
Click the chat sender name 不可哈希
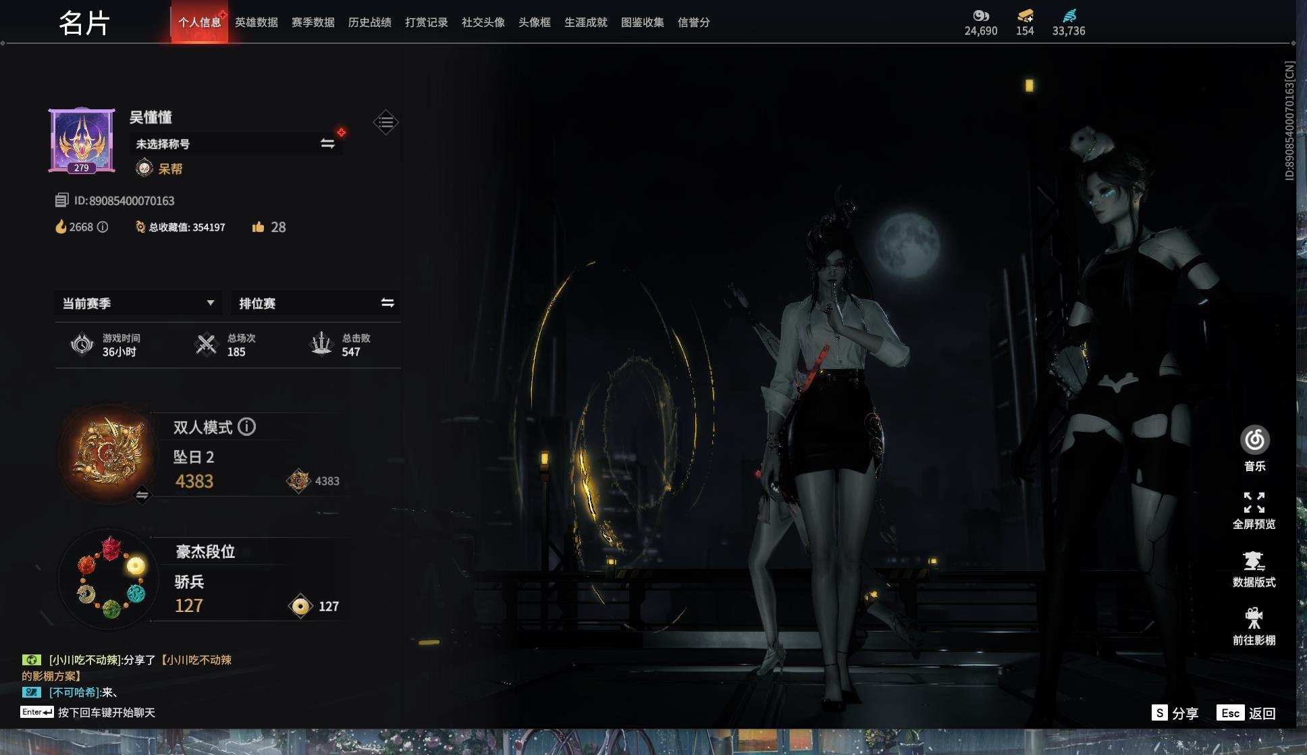point(74,692)
